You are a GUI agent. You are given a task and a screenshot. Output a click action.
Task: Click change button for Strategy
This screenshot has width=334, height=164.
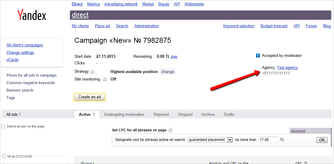tap(168, 72)
